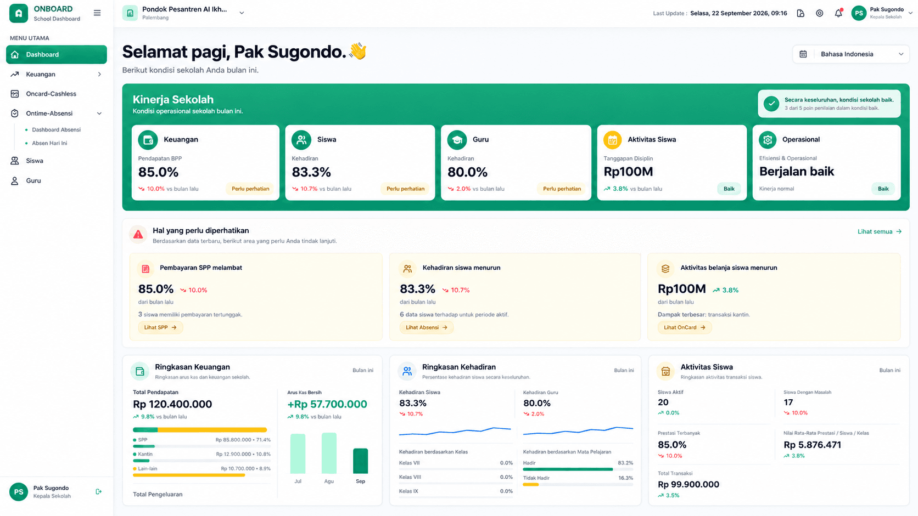The width and height of the screenshot is (918, 516).
Task: Open Dashboard Absensi submenu item
Action: [56, 130]
